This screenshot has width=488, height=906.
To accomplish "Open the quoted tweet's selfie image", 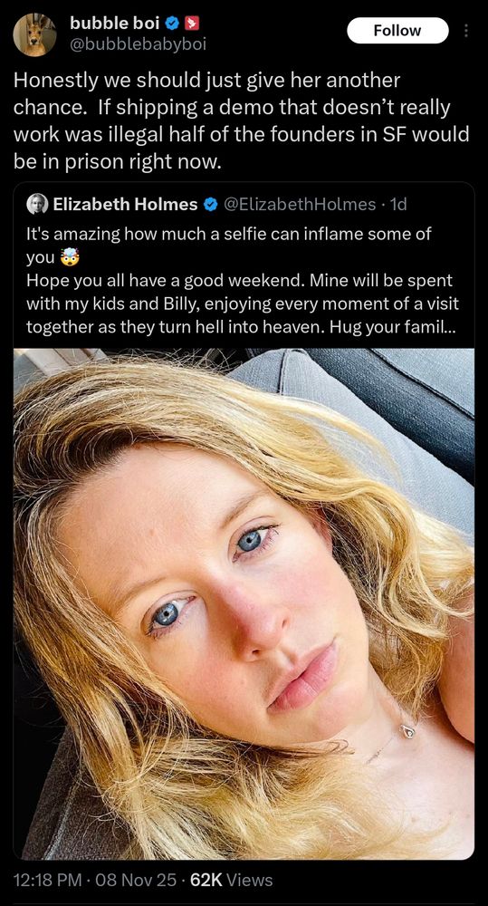I will 244,603.
